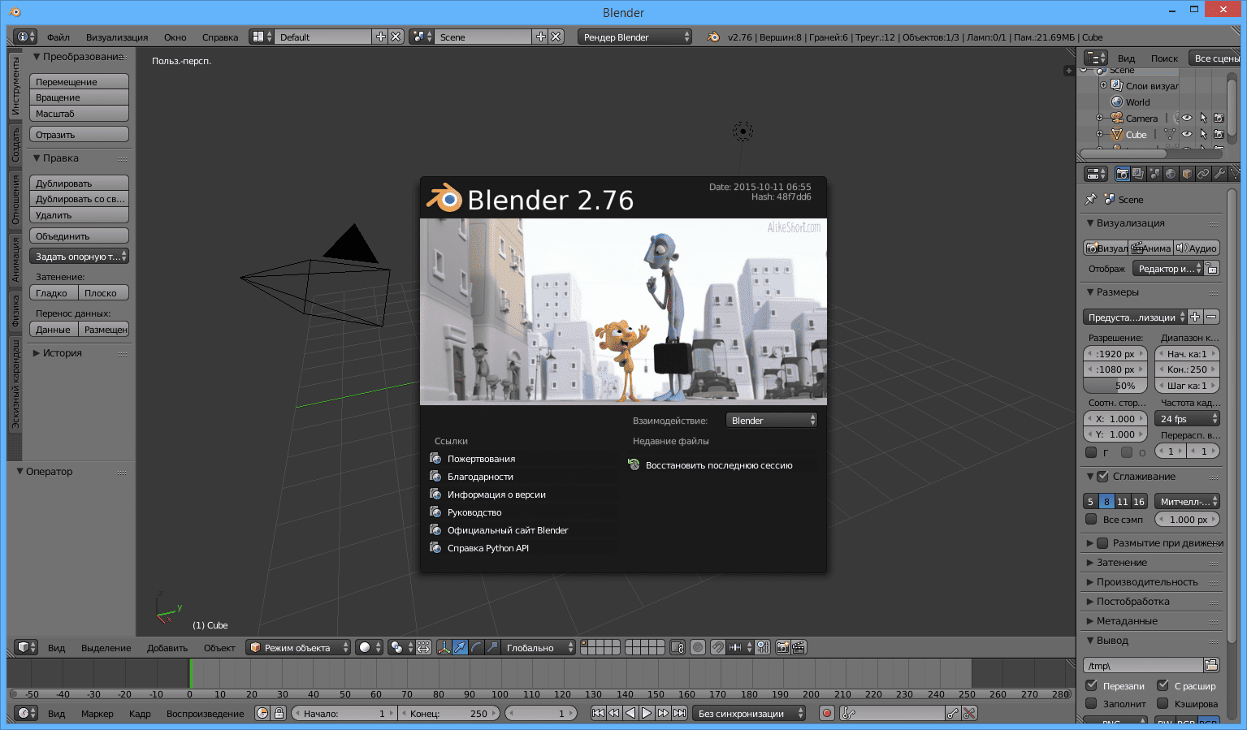Open the Constraints properties tab chain icon

click(1203, 174)
